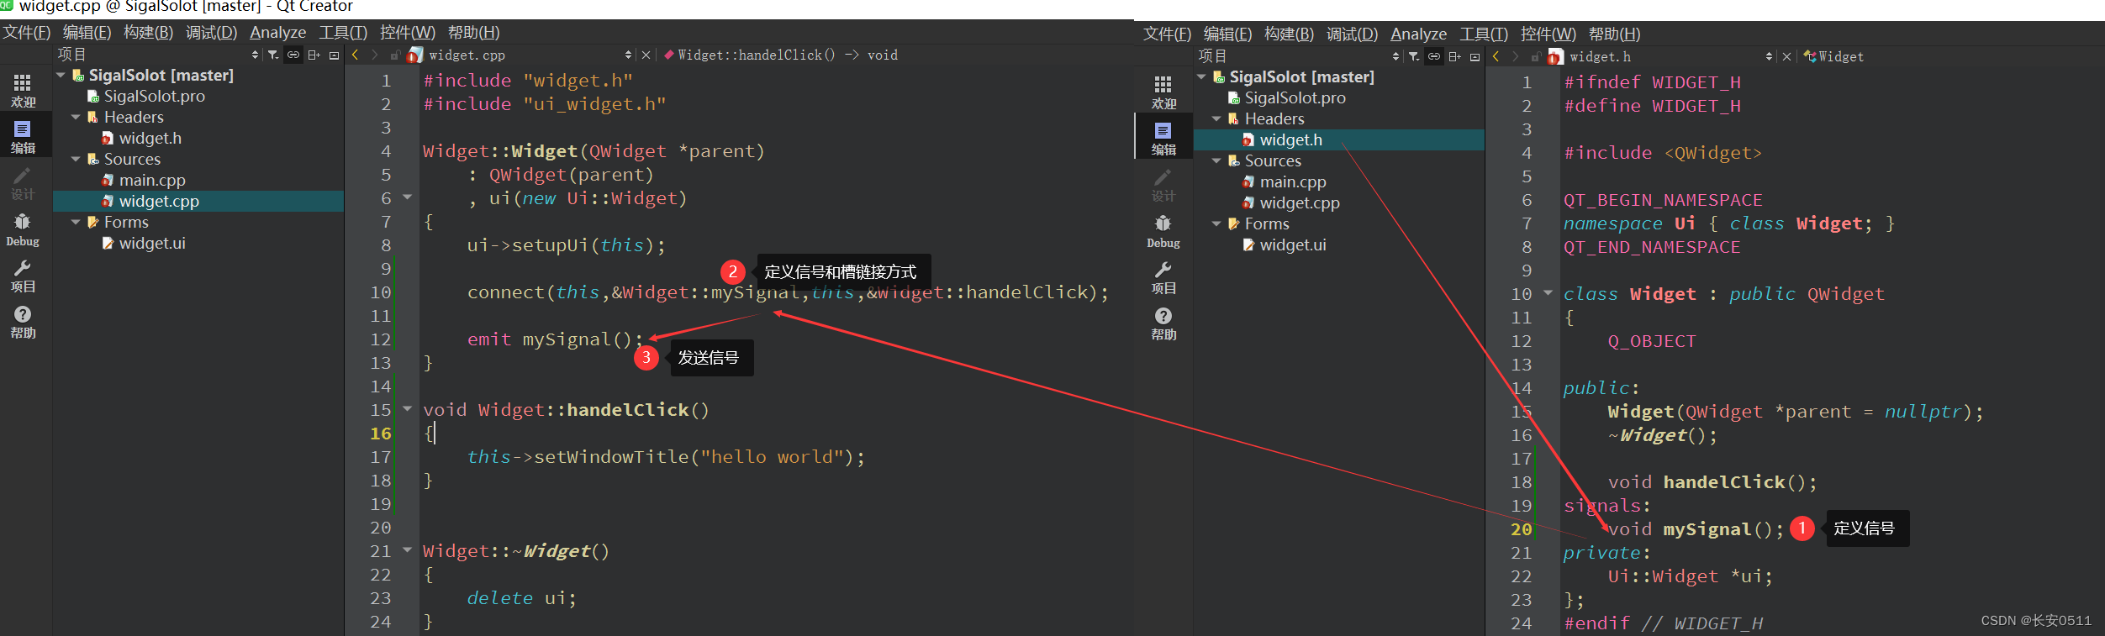Select main.cpp in right project tree
The image size is (2105, 636).
[1293, 181]
